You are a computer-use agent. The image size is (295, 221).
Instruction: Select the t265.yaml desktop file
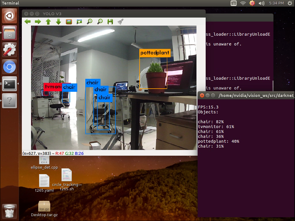coord(44,183)
